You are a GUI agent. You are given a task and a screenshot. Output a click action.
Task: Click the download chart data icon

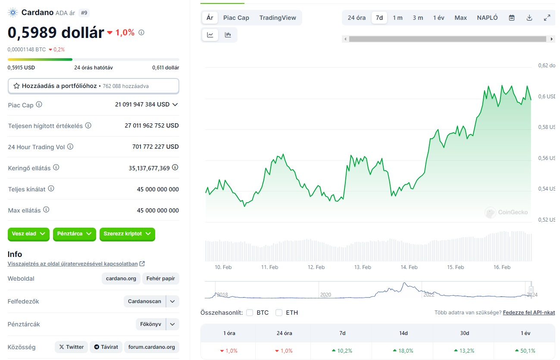(529, 18)
